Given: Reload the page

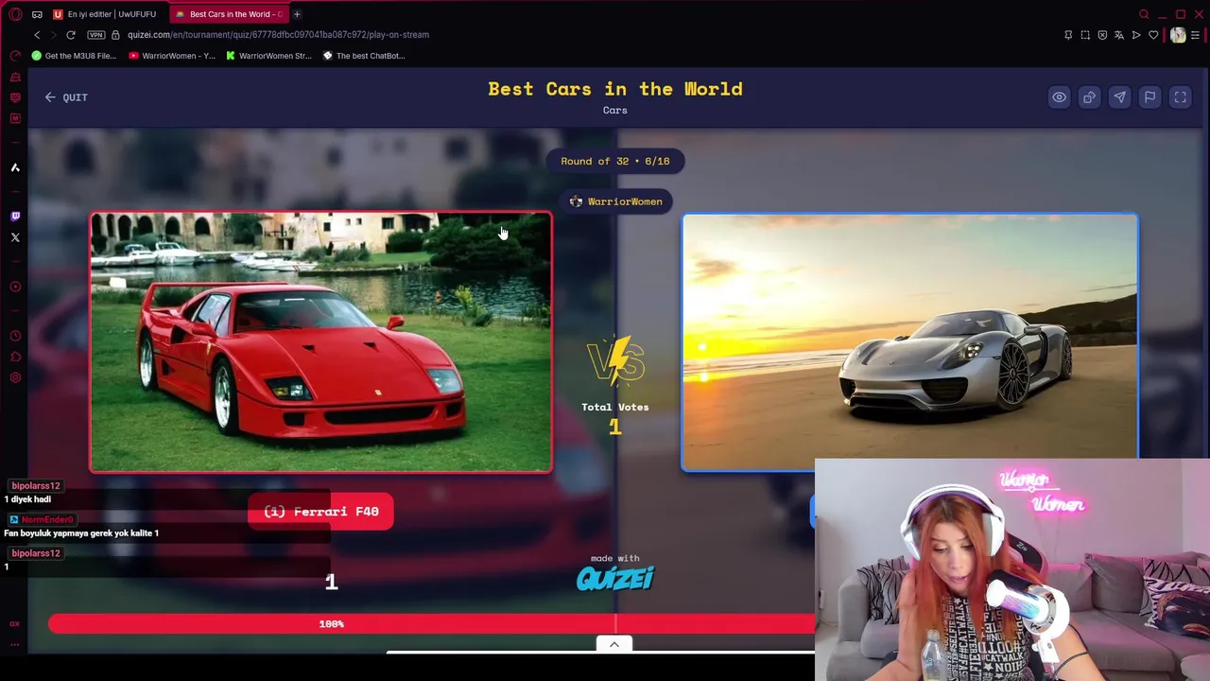Looking at the screenshot, I should (71, 35).
